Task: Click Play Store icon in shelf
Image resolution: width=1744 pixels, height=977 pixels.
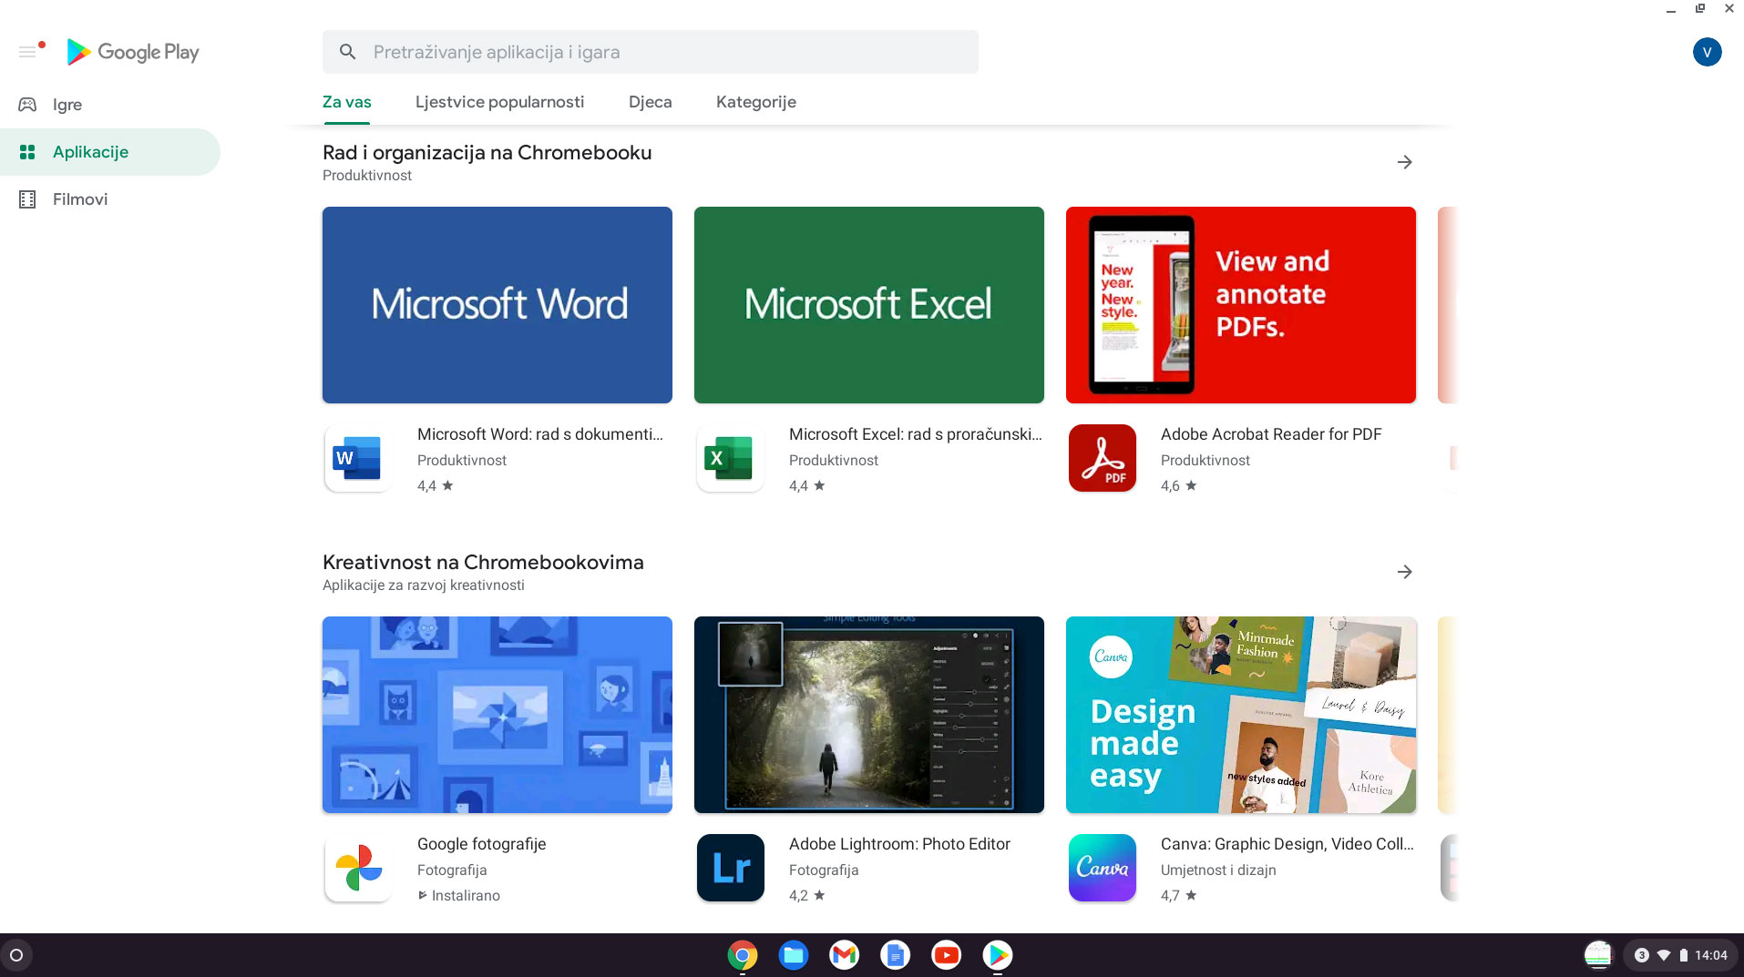Action: 998,955
